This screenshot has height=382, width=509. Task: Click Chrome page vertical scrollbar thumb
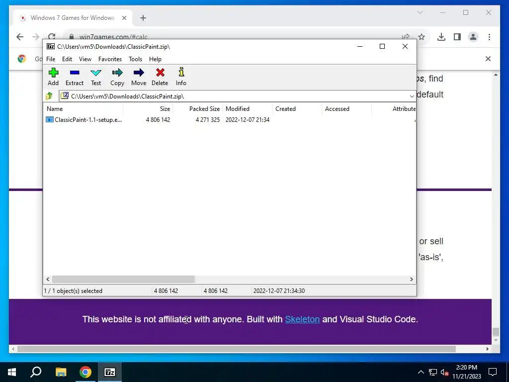496,332
